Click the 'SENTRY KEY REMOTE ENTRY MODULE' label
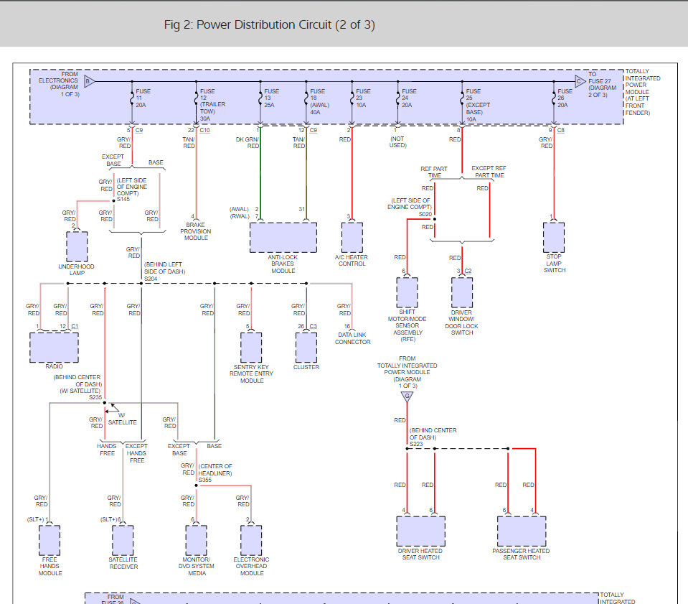Image resolution: width=688 pixels, height=604 pixels. tap(251, 373)
